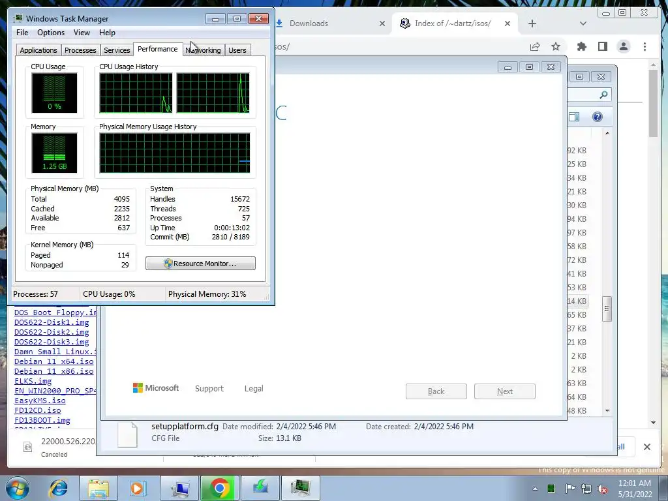The height and width of the screenshot is (501, 668).
Task: Launch Internet Explorer from the taskbar
Action: (x=58, y=488)
